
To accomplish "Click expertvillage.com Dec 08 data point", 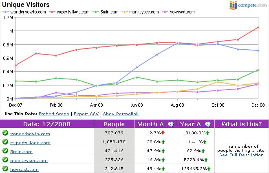I will tap(258, 28).
